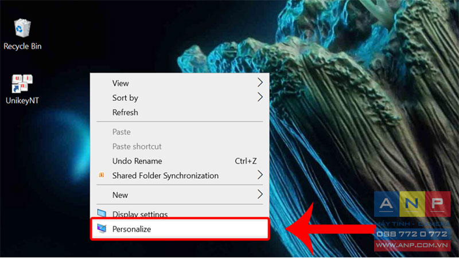Click the orange Shared Folder Synchronization icon
459x258 pixels.
(x=102, y=175)
